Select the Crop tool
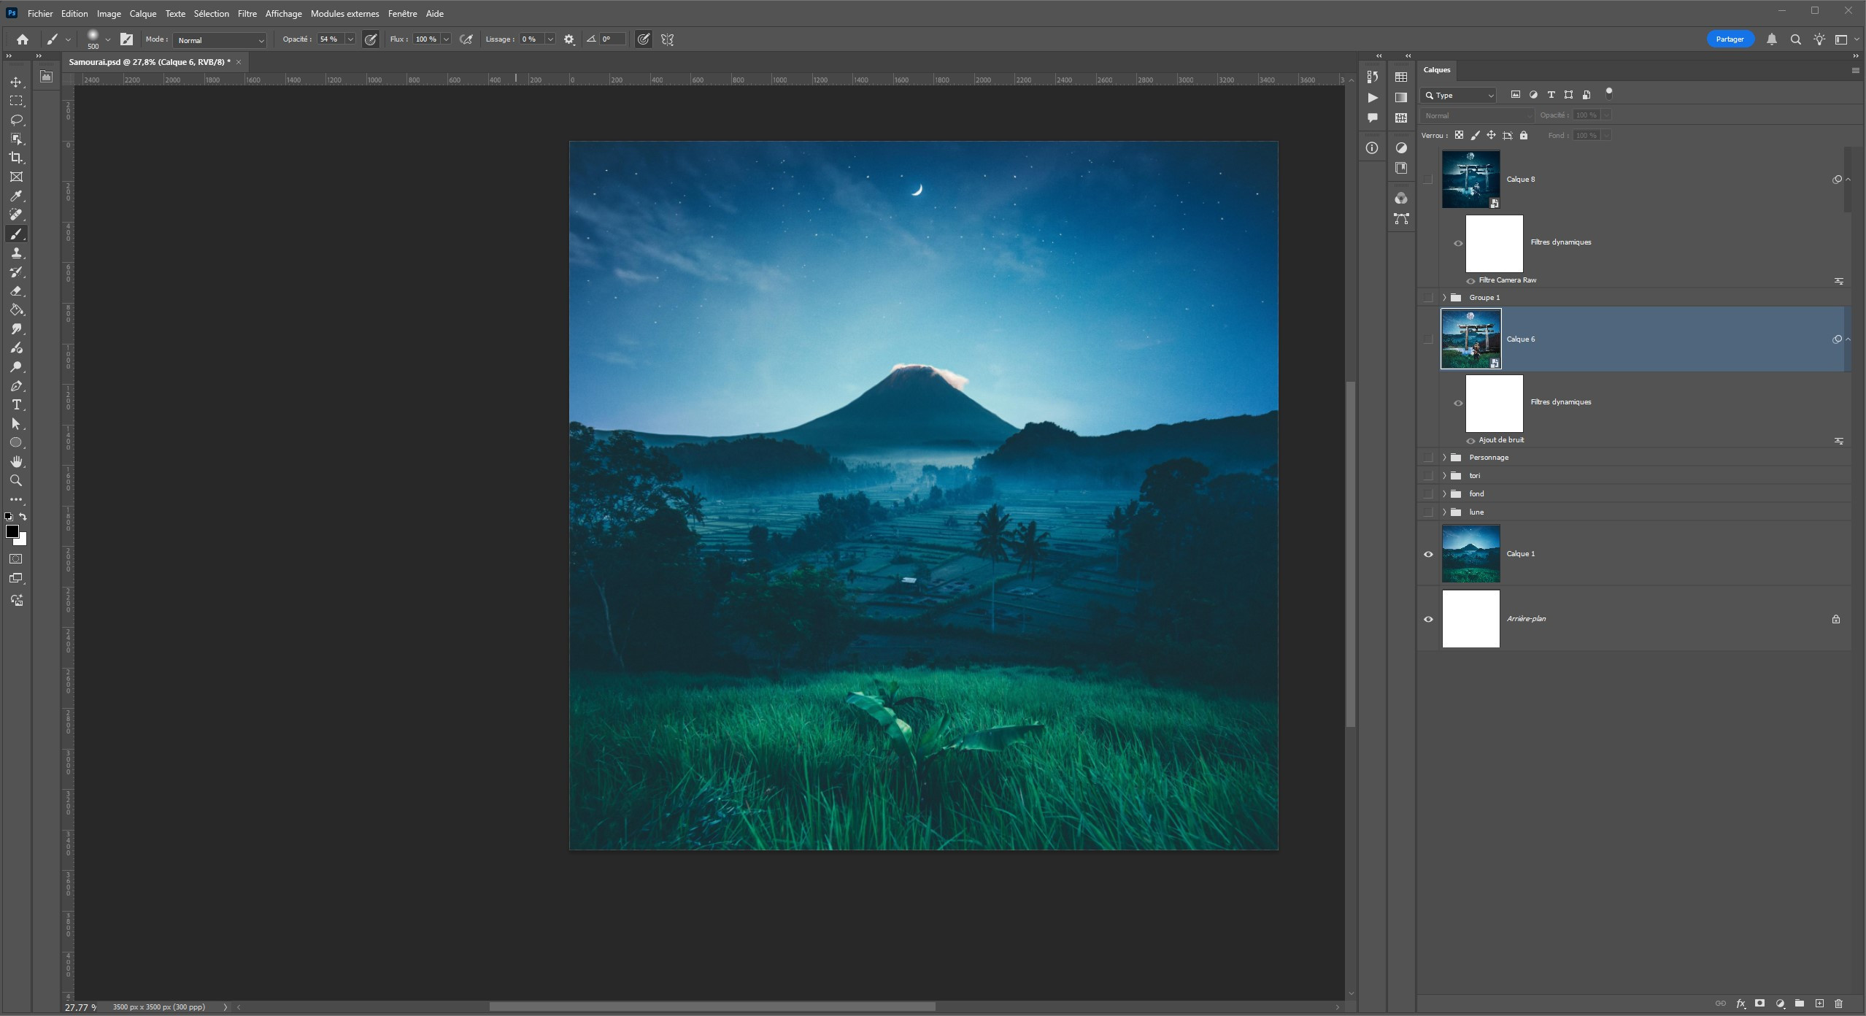Viewport: 1866px width, 1016px height. click(x=16, y=158)
